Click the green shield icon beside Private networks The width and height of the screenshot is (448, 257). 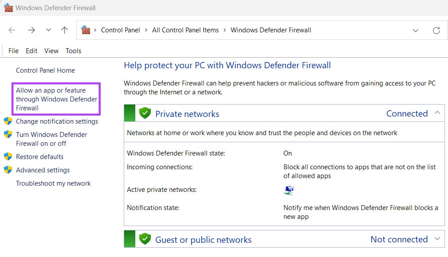[145, 113]
